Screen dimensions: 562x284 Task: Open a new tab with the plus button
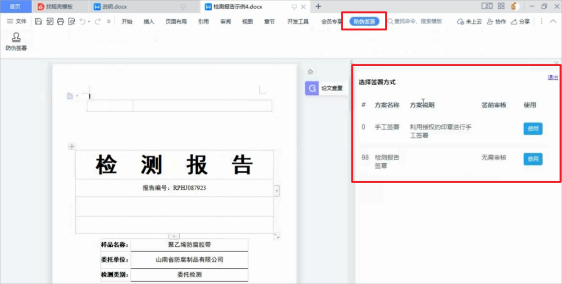(x=318, y=7)
